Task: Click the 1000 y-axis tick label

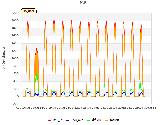Action: point(15,58)
